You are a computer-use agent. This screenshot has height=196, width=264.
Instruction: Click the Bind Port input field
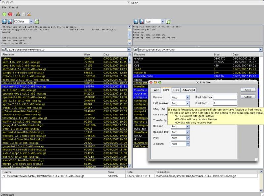point(225,103)
